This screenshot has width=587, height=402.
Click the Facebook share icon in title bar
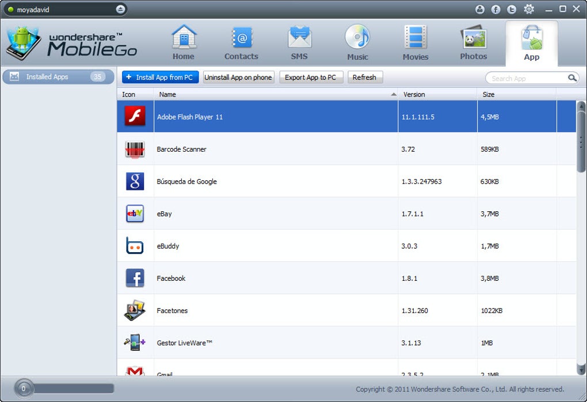(x=495, y=9)
